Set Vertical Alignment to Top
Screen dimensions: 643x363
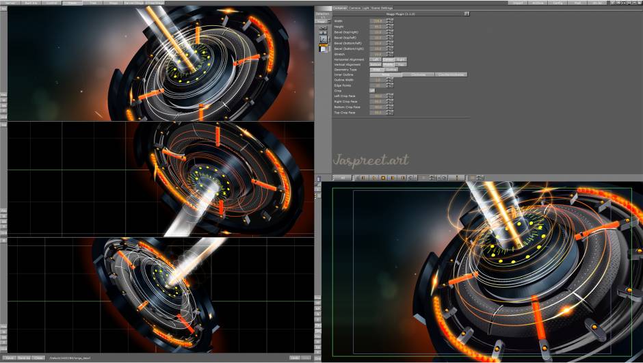point(401,64)
